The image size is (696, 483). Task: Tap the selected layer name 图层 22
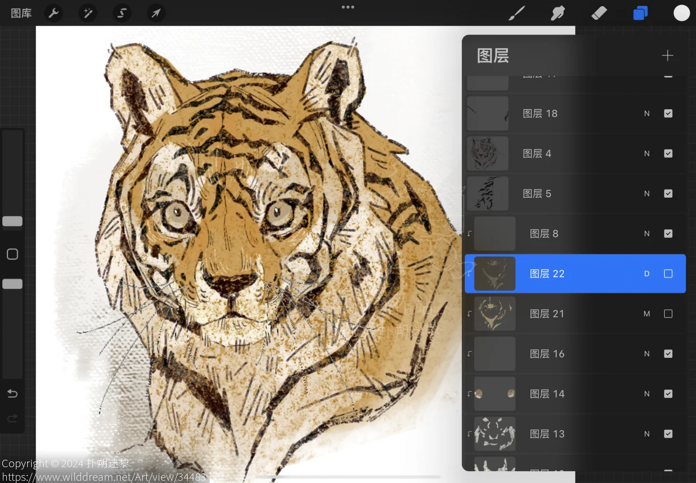coord(547,273)
